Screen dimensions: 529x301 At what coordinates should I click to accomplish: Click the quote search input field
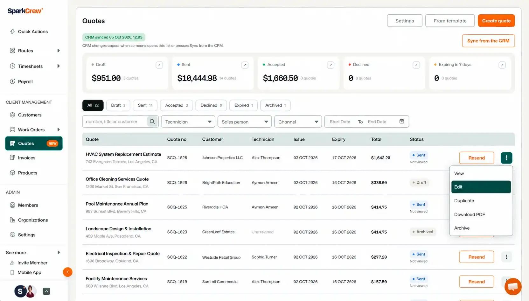115,122
